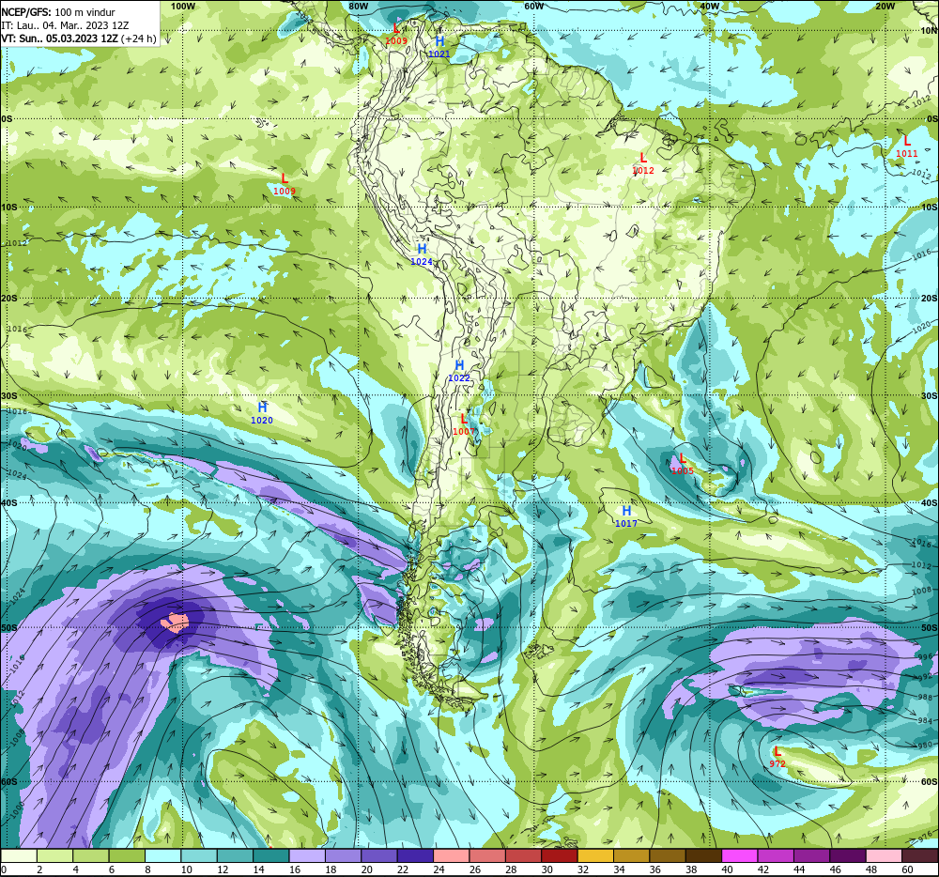Click the low pressure marker labeled 1012
This screenshot has height=877, width=939.
pos(643,163)
